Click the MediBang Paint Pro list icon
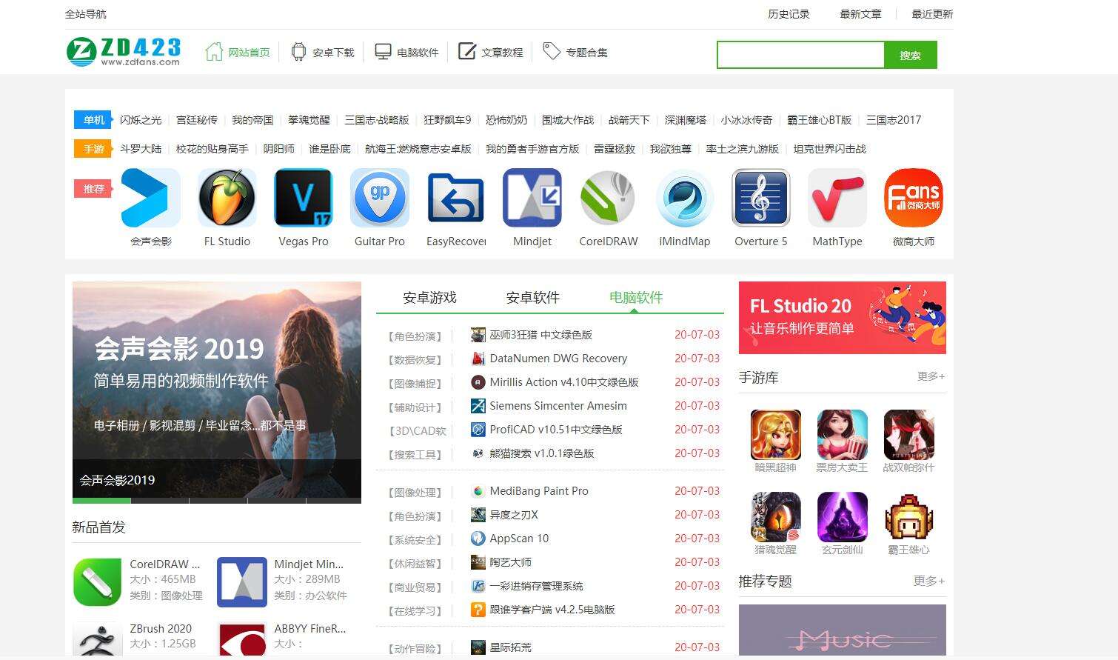The image size is (1118, 660). point(478,491)
